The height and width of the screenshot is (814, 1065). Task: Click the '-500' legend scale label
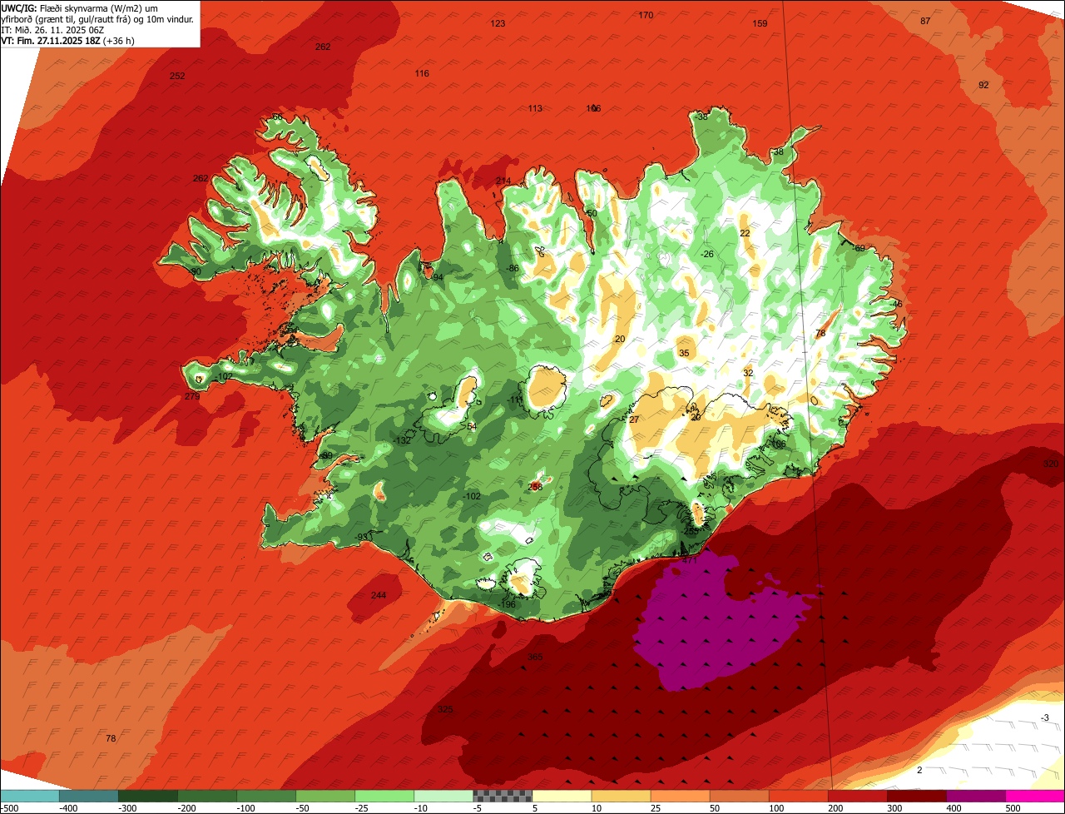tap(9, 808)
